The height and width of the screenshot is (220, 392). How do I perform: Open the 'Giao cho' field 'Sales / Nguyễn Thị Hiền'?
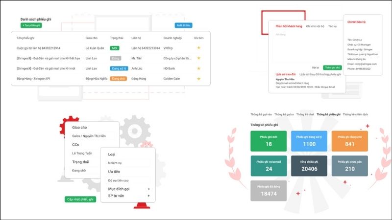92,136
